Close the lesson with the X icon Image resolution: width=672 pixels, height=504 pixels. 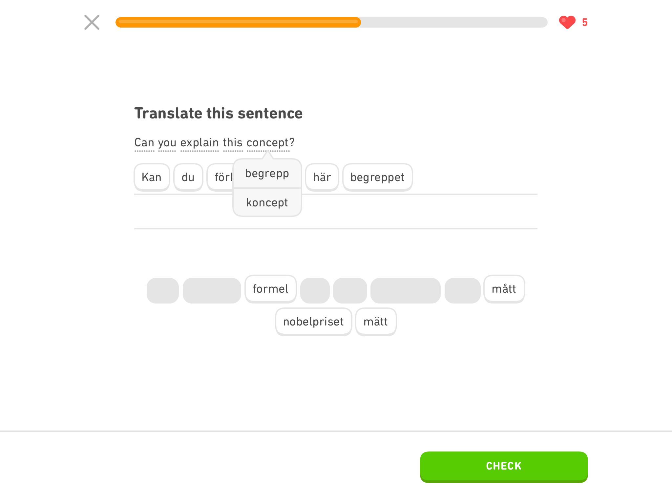(x=92, y=22)
